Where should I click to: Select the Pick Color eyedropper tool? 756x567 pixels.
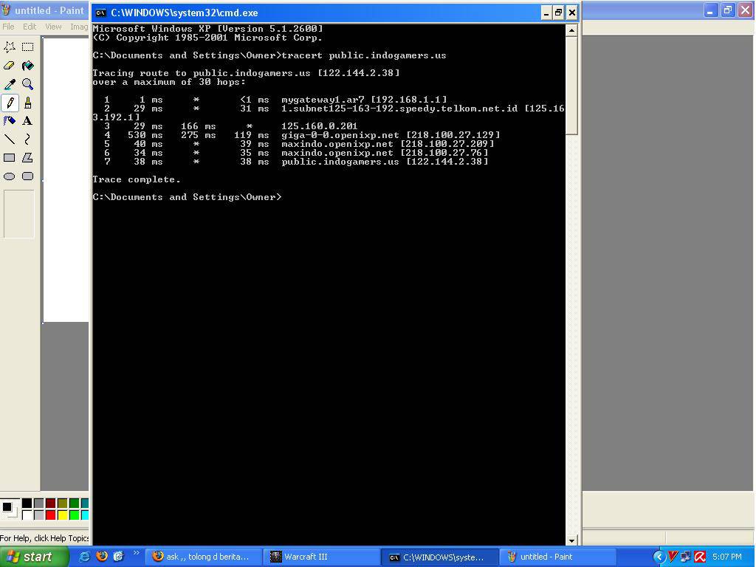(9, 84)
